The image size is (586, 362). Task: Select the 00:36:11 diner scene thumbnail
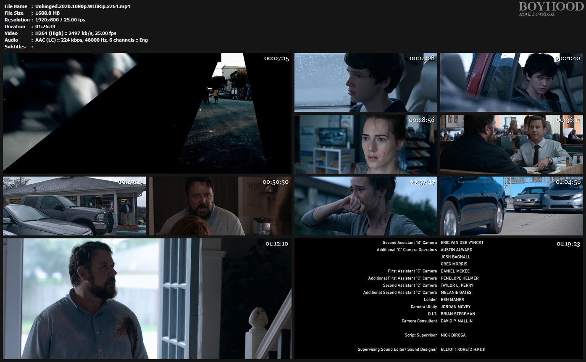pyautogui.click(x=511, y=144)
